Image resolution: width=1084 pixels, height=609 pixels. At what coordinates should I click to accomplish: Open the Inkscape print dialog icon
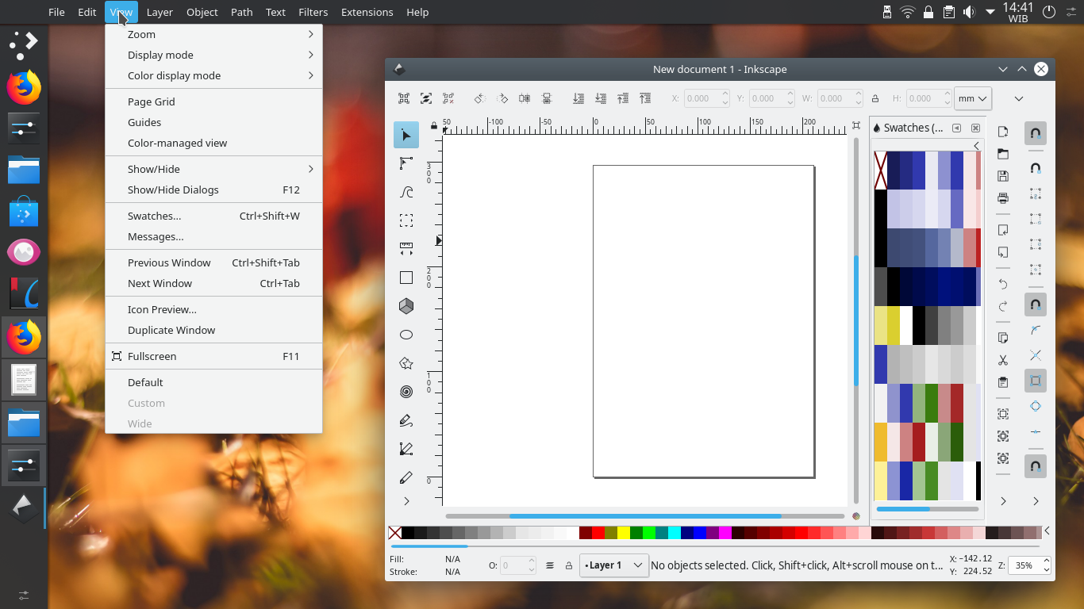1002,198
